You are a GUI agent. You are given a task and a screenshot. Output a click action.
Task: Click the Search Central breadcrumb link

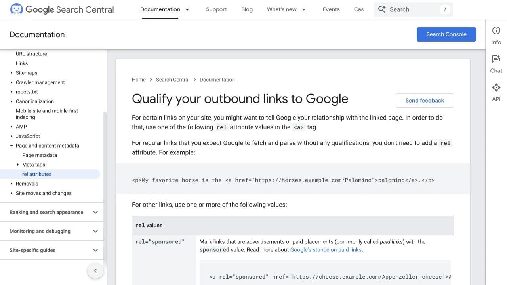pos(173,80)
